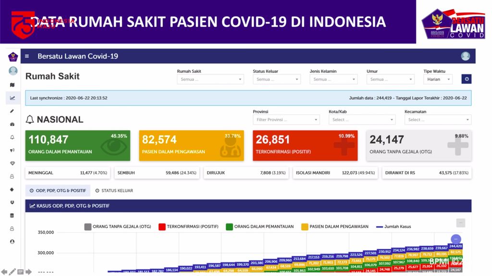Open the Filter Provinsi dropdown
Viewport: 492px width, 276px height.
286,119
